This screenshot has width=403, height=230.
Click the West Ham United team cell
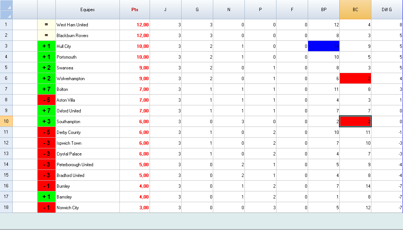click(87, 24)
